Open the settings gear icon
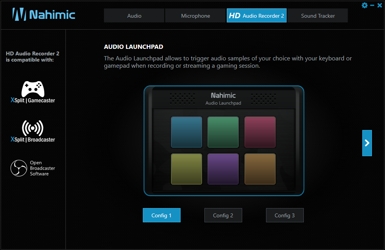The height and width of the screenshot is (250, 385). click(x=365, y=5)
